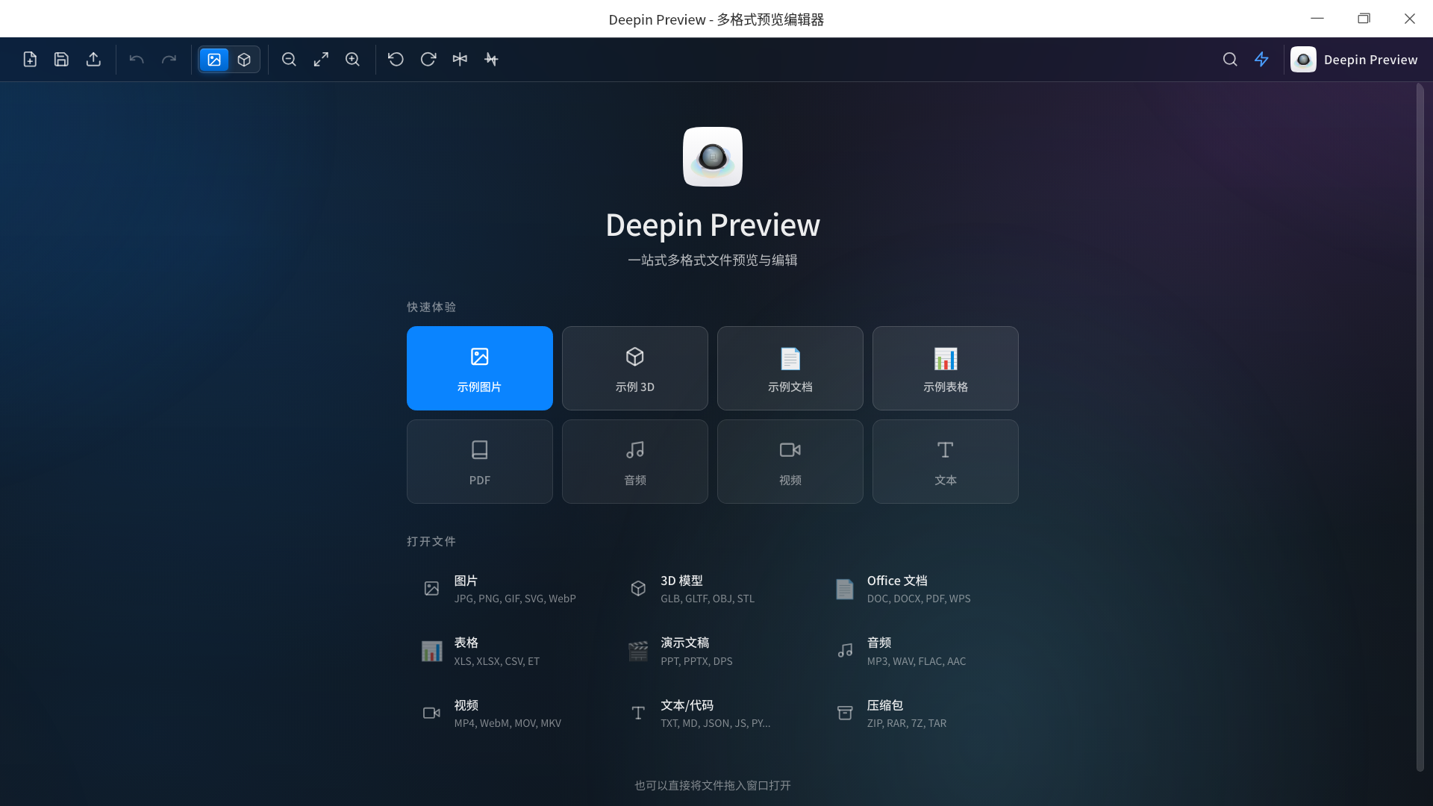
Task: Open file type 演示文稿 PPT, PPTX
Action: point(714,652)
